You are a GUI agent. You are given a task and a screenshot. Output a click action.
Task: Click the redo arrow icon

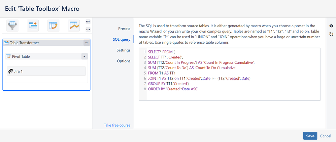click(x=88, y=30)
